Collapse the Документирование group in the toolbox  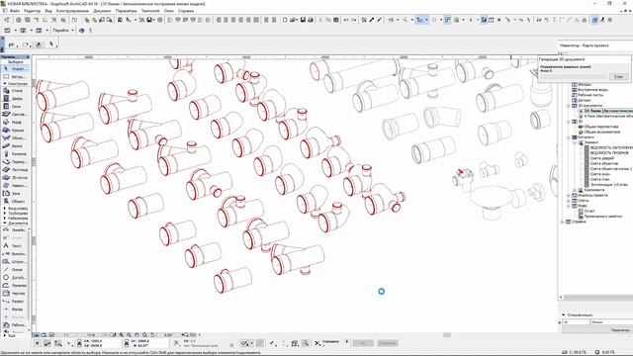[x=4, y=222]
